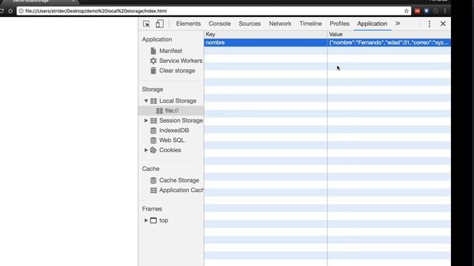Click the red extension icon in toolbar
Screen dimensions: 474x266
pyautogui.click(x=417, y=11)
